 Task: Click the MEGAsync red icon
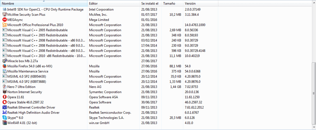coord(5,20)
